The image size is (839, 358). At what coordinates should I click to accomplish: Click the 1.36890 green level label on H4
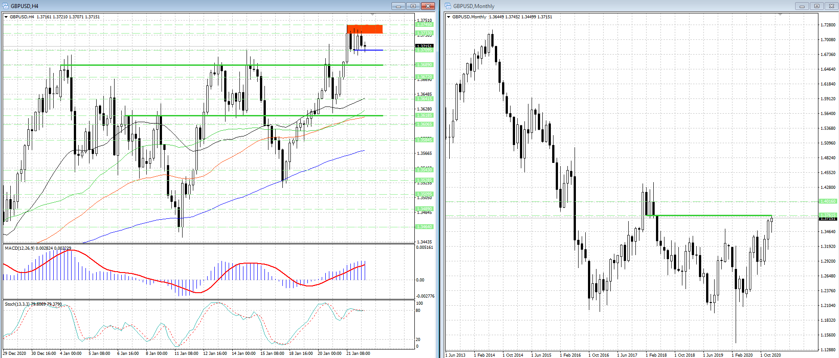[424, 65]
